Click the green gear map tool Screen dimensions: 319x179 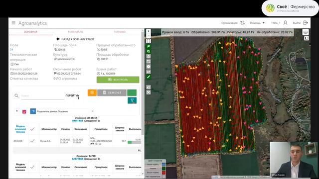(x=149, y=51)
